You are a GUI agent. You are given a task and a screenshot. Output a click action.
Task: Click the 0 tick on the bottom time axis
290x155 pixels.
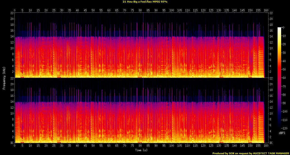15,146
